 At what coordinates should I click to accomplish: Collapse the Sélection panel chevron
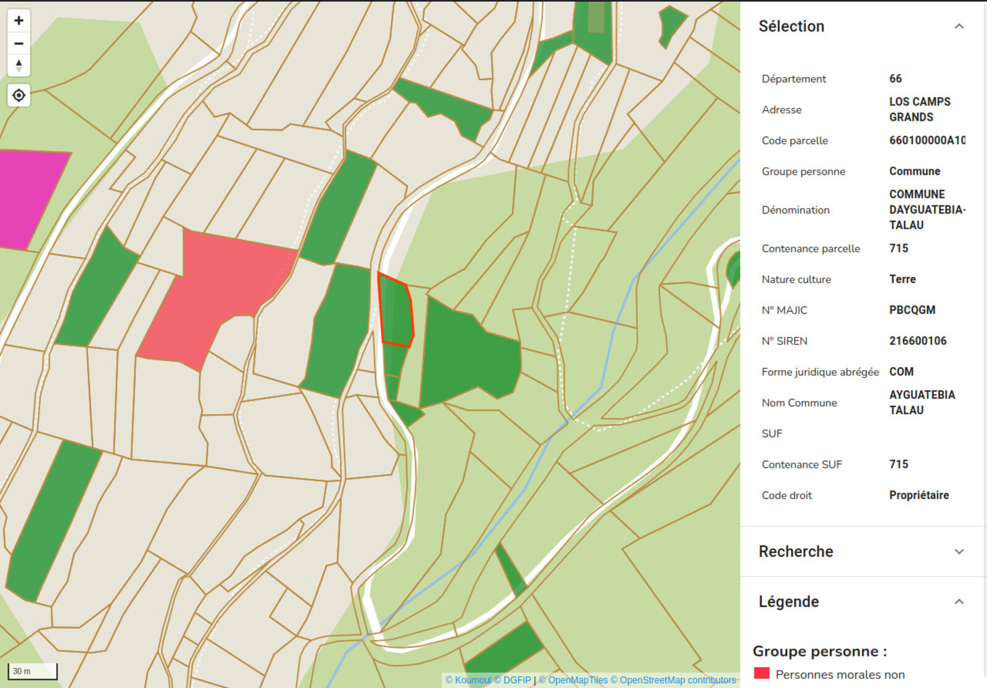959,27
